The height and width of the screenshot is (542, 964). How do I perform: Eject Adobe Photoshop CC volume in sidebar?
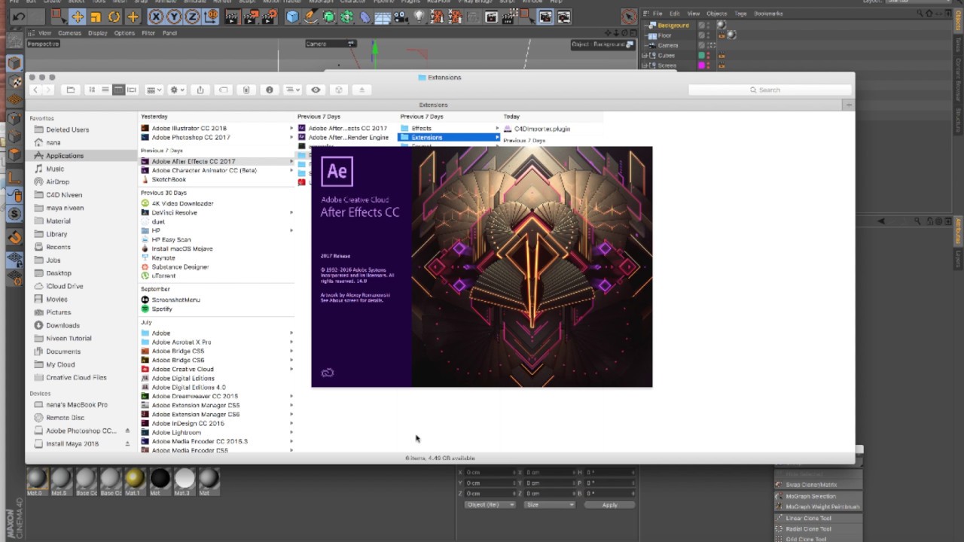[127, 431]
